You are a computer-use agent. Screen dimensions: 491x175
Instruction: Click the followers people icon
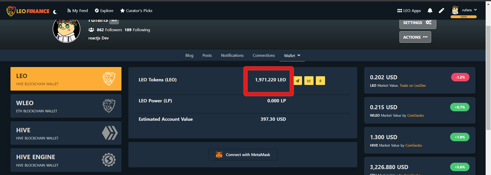(91, 30)
